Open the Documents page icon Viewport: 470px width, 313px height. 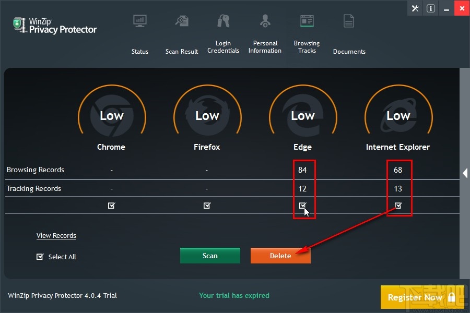point(349,21)
